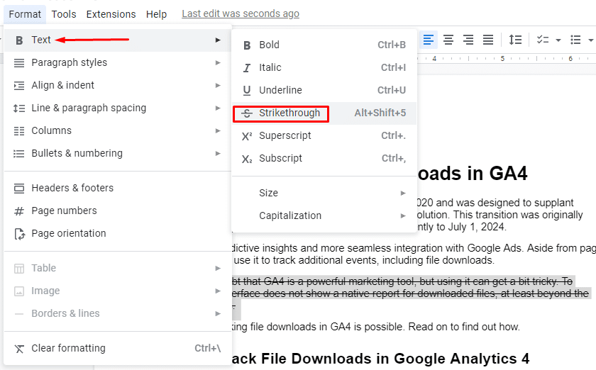Click the Line & paragraph spacing menu icon
Viewport: 596px width, 370px height.
19,108
